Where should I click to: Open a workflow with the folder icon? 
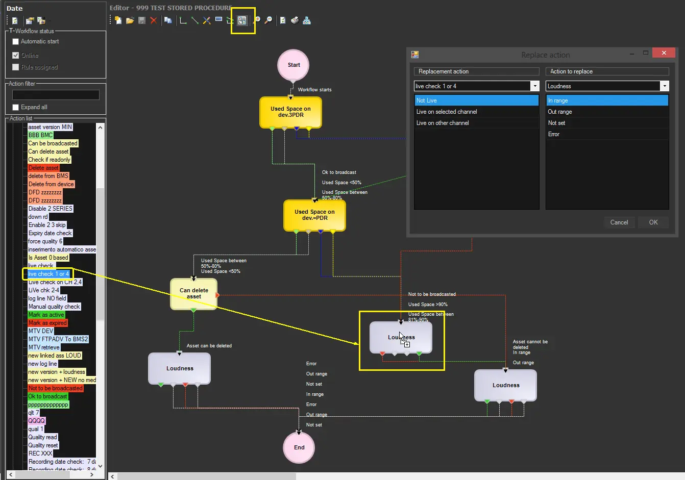pos(130,20)
